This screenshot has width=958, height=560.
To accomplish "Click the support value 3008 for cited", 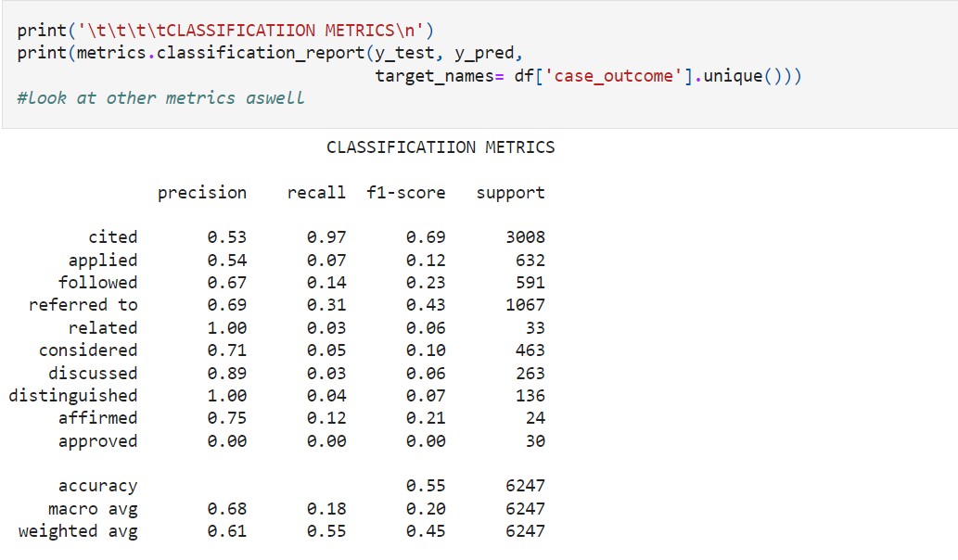I will pos(525,237).
